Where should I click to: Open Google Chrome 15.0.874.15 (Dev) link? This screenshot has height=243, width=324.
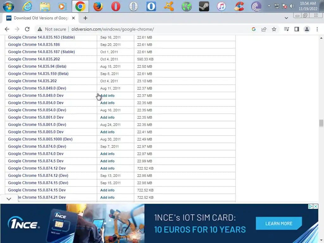tap(38, 183)
